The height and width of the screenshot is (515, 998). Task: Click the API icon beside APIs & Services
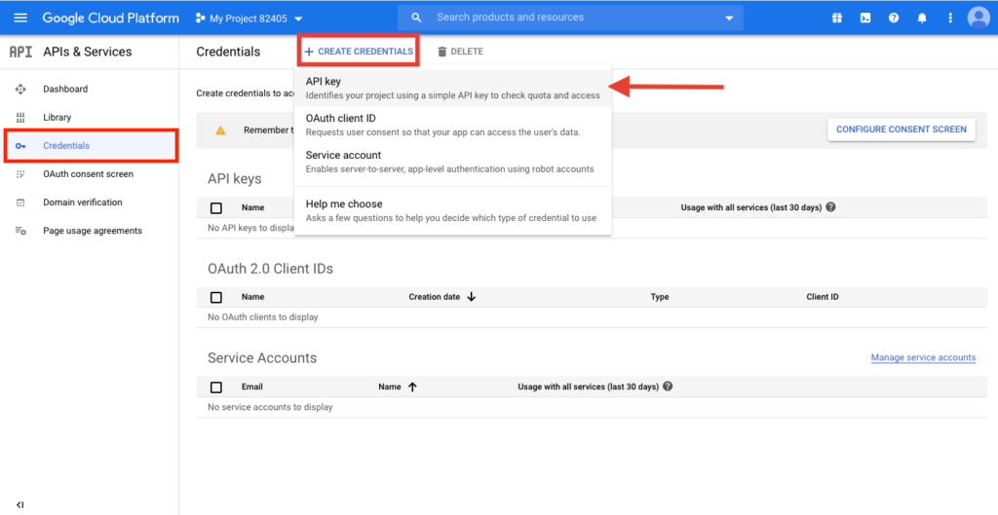click(20, 53)
